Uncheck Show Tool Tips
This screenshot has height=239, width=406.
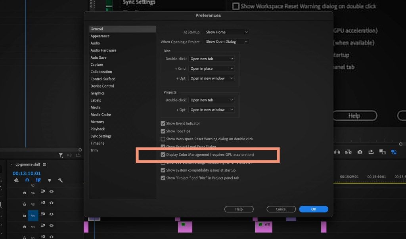pyautogui.click(x=163, y=131)
